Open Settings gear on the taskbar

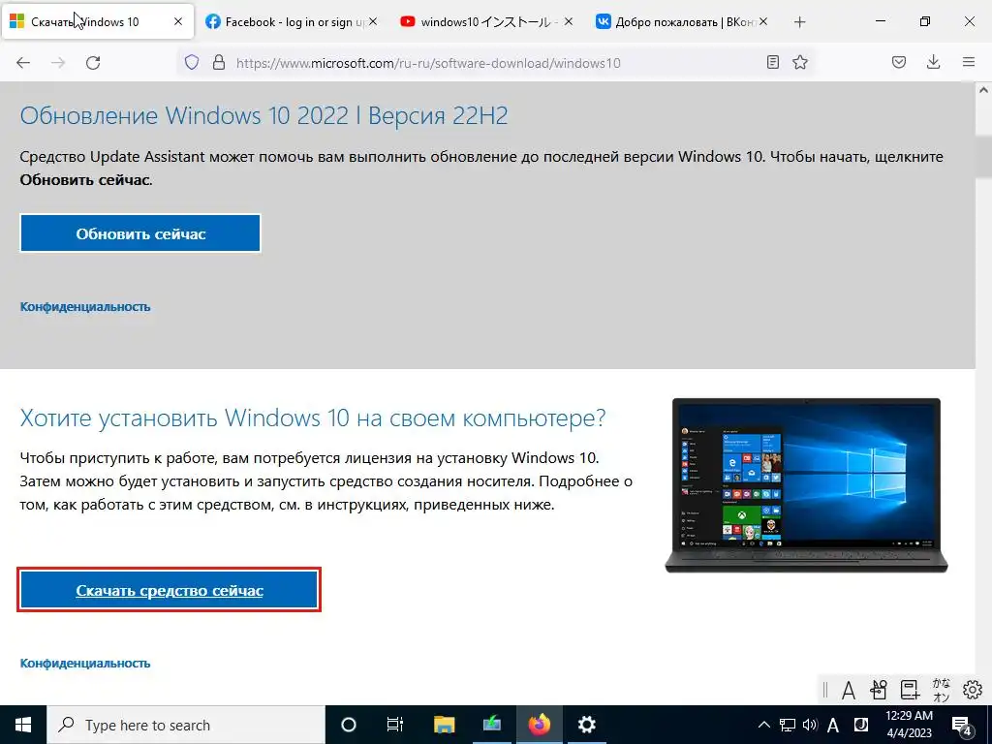click(x=587, y=725)
